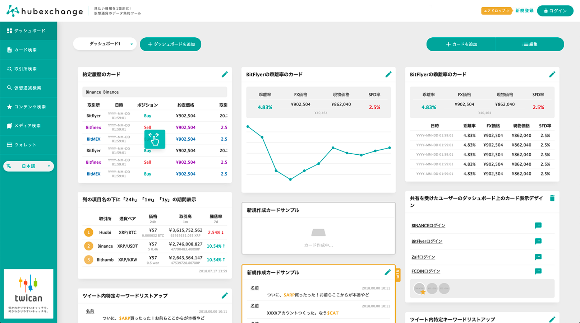
Task: Click the horizontal swipe hand icon
Action: [155, 139]
